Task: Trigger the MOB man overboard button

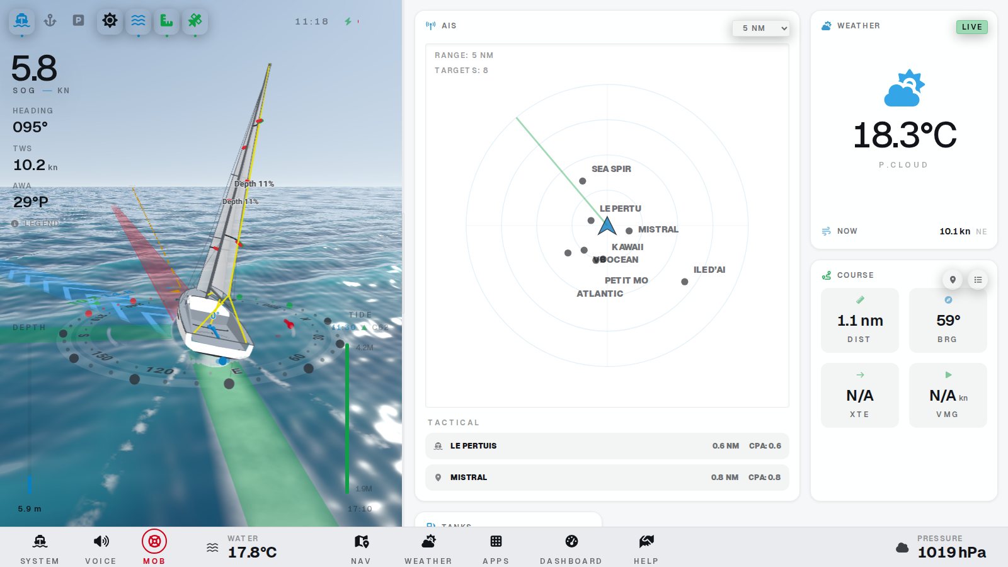Action: (154, 547)
